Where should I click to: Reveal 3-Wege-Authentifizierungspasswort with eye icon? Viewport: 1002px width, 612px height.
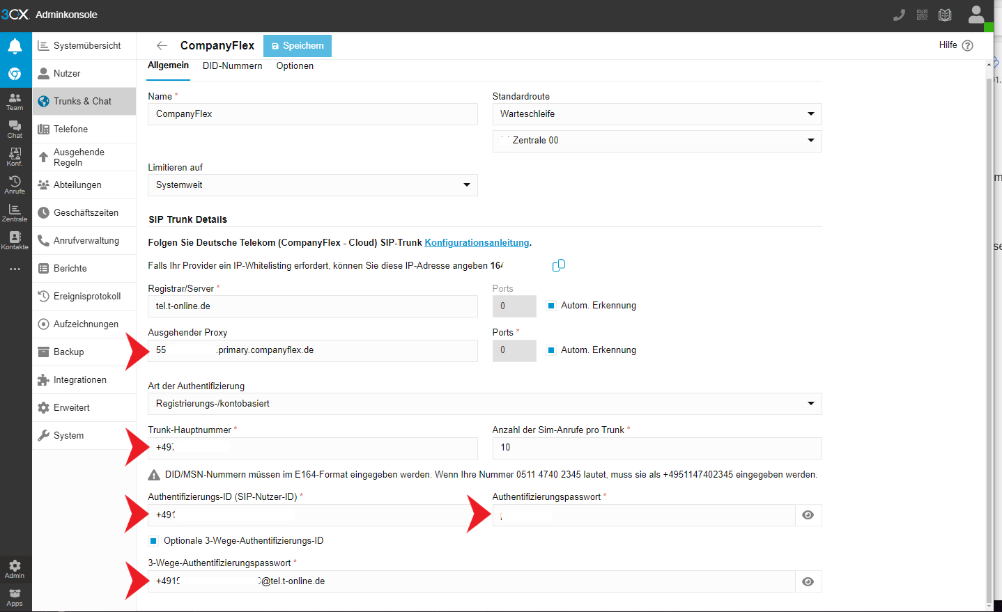coord(808,582)
